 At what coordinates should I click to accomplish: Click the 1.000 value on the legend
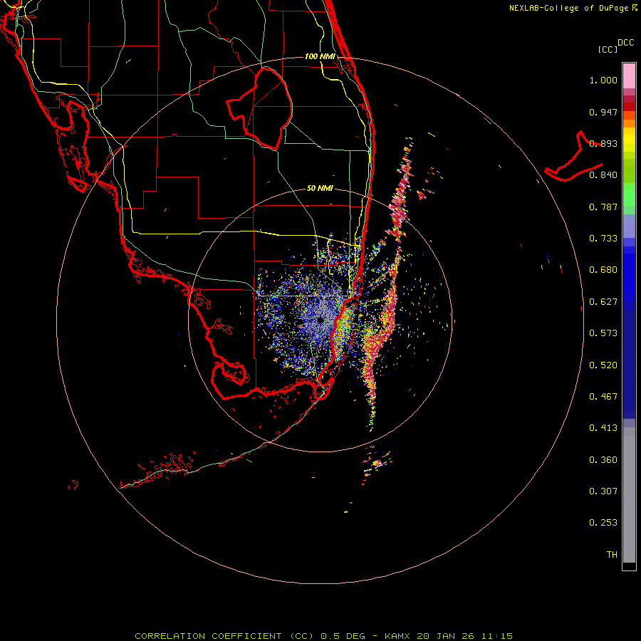click(x=603, y=80)
